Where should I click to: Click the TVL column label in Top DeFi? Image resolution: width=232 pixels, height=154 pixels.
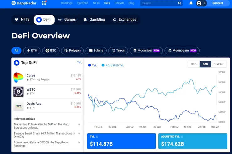pos(79,62)
